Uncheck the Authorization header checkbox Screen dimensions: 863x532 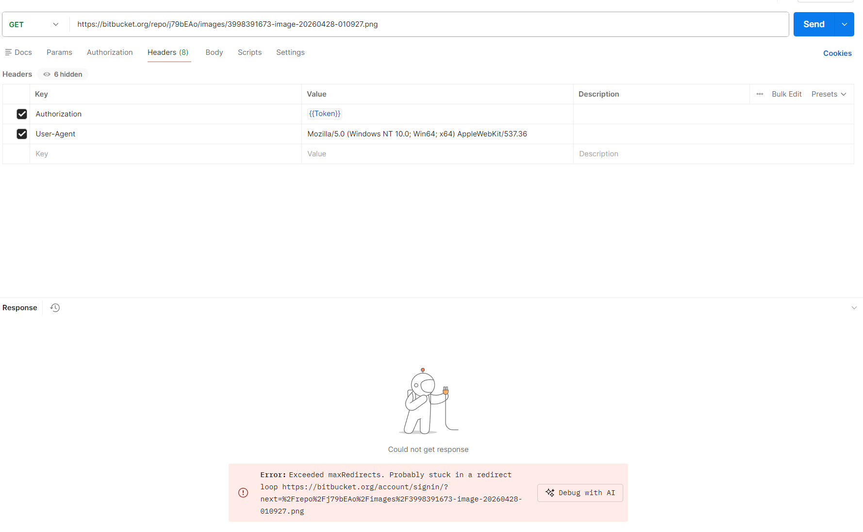(22, 114)
